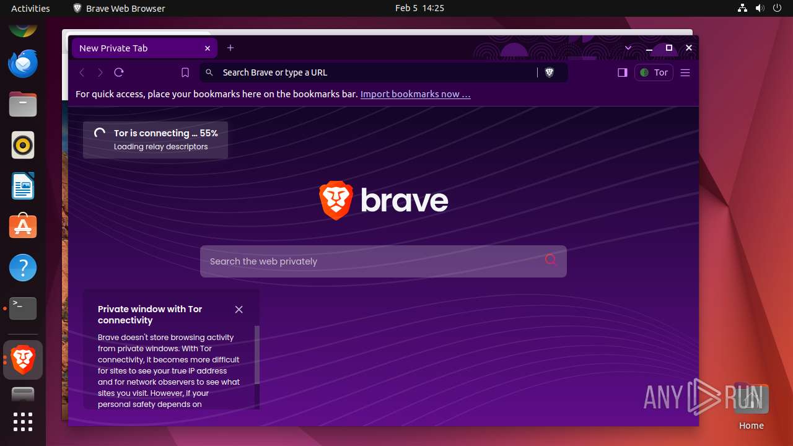Open the Brave Shields lion icon
This screenshot has width=793, height=446.
(x=549, y=72)
